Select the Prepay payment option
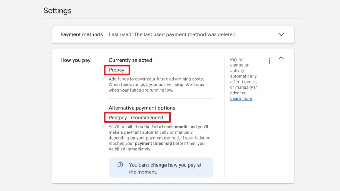 tap(116, 70)
